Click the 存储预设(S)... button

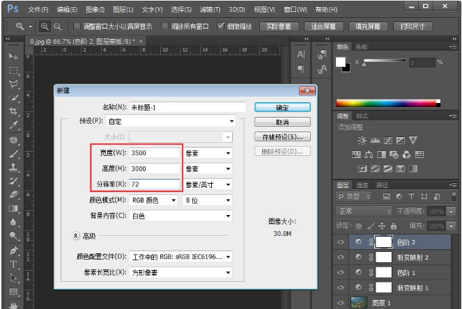click(282, 137)
